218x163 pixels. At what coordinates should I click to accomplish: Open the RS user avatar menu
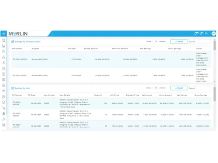(x=214, y=33)
